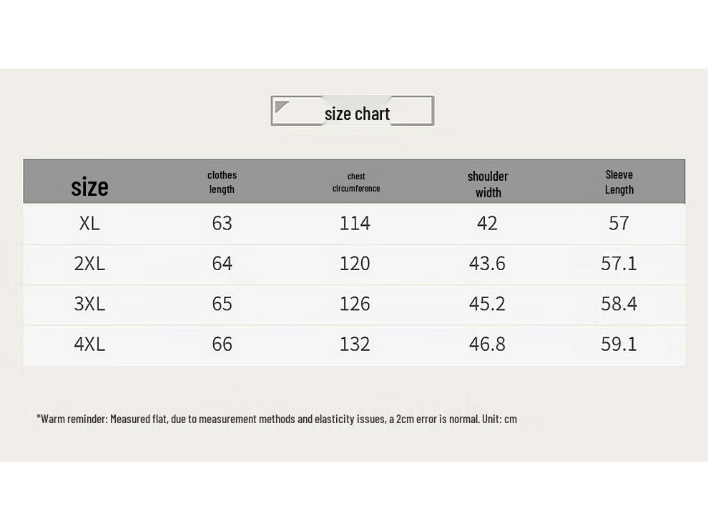Click the 3XL size row label
708x531 pixels.
pos(89,304)
